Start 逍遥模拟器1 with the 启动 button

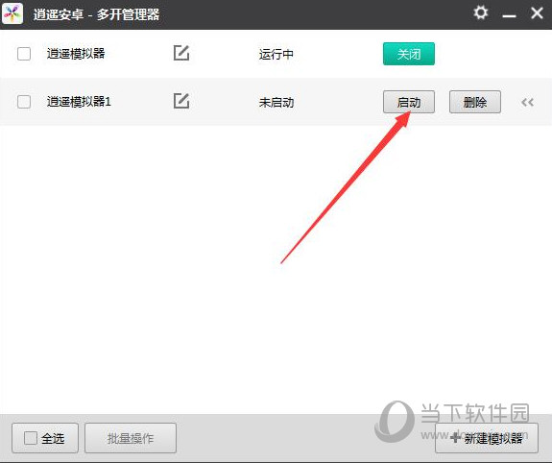[409, 102]
